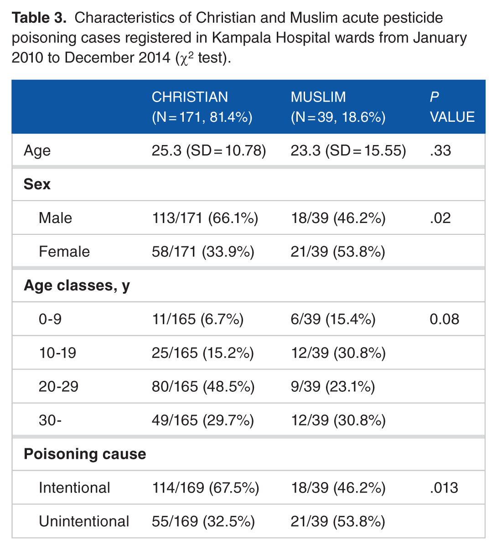
Task: Click the 0.08 P value cell
Action: pos(444,319)
